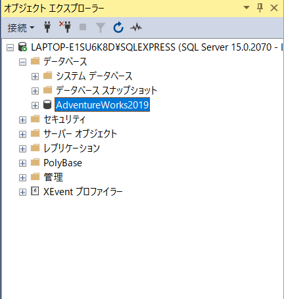Select the PolyBase label
Screen dimensions: 284x299
point(62,163)
